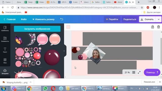Select the butterfly uploaded image

(x=19, y=40)
